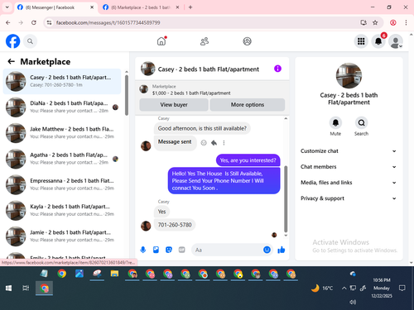Screen dimensions: 414x310
Task: Attach a photo with the image icon
Action: [x=156, y=250]
